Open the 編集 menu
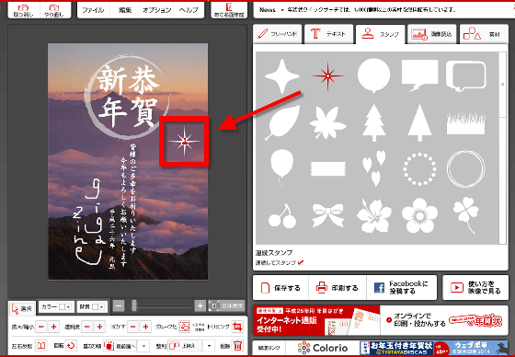Screen dimensions: 515x357 pyautogui.click(x=125, y=10)
